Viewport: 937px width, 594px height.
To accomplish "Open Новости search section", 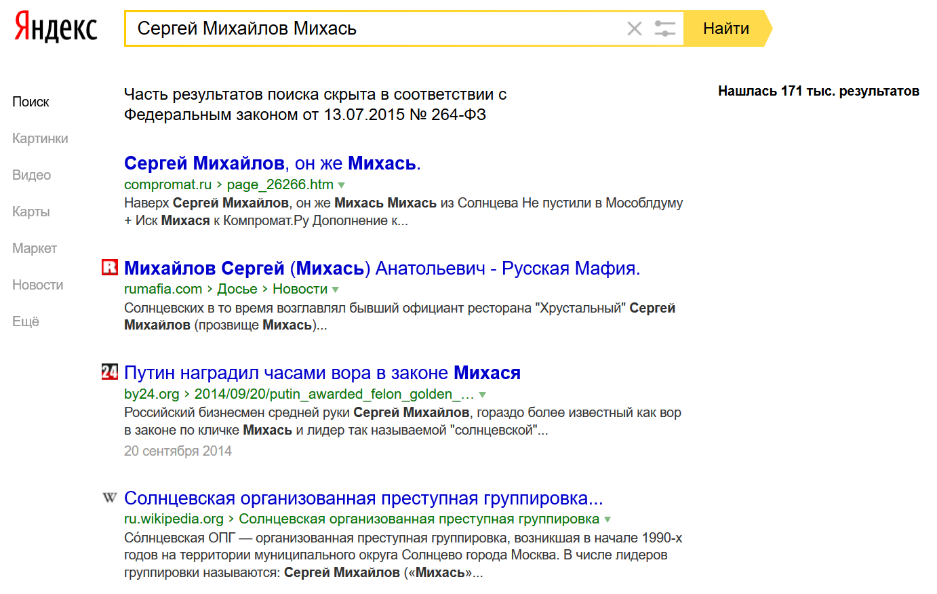I will (37, 285).
